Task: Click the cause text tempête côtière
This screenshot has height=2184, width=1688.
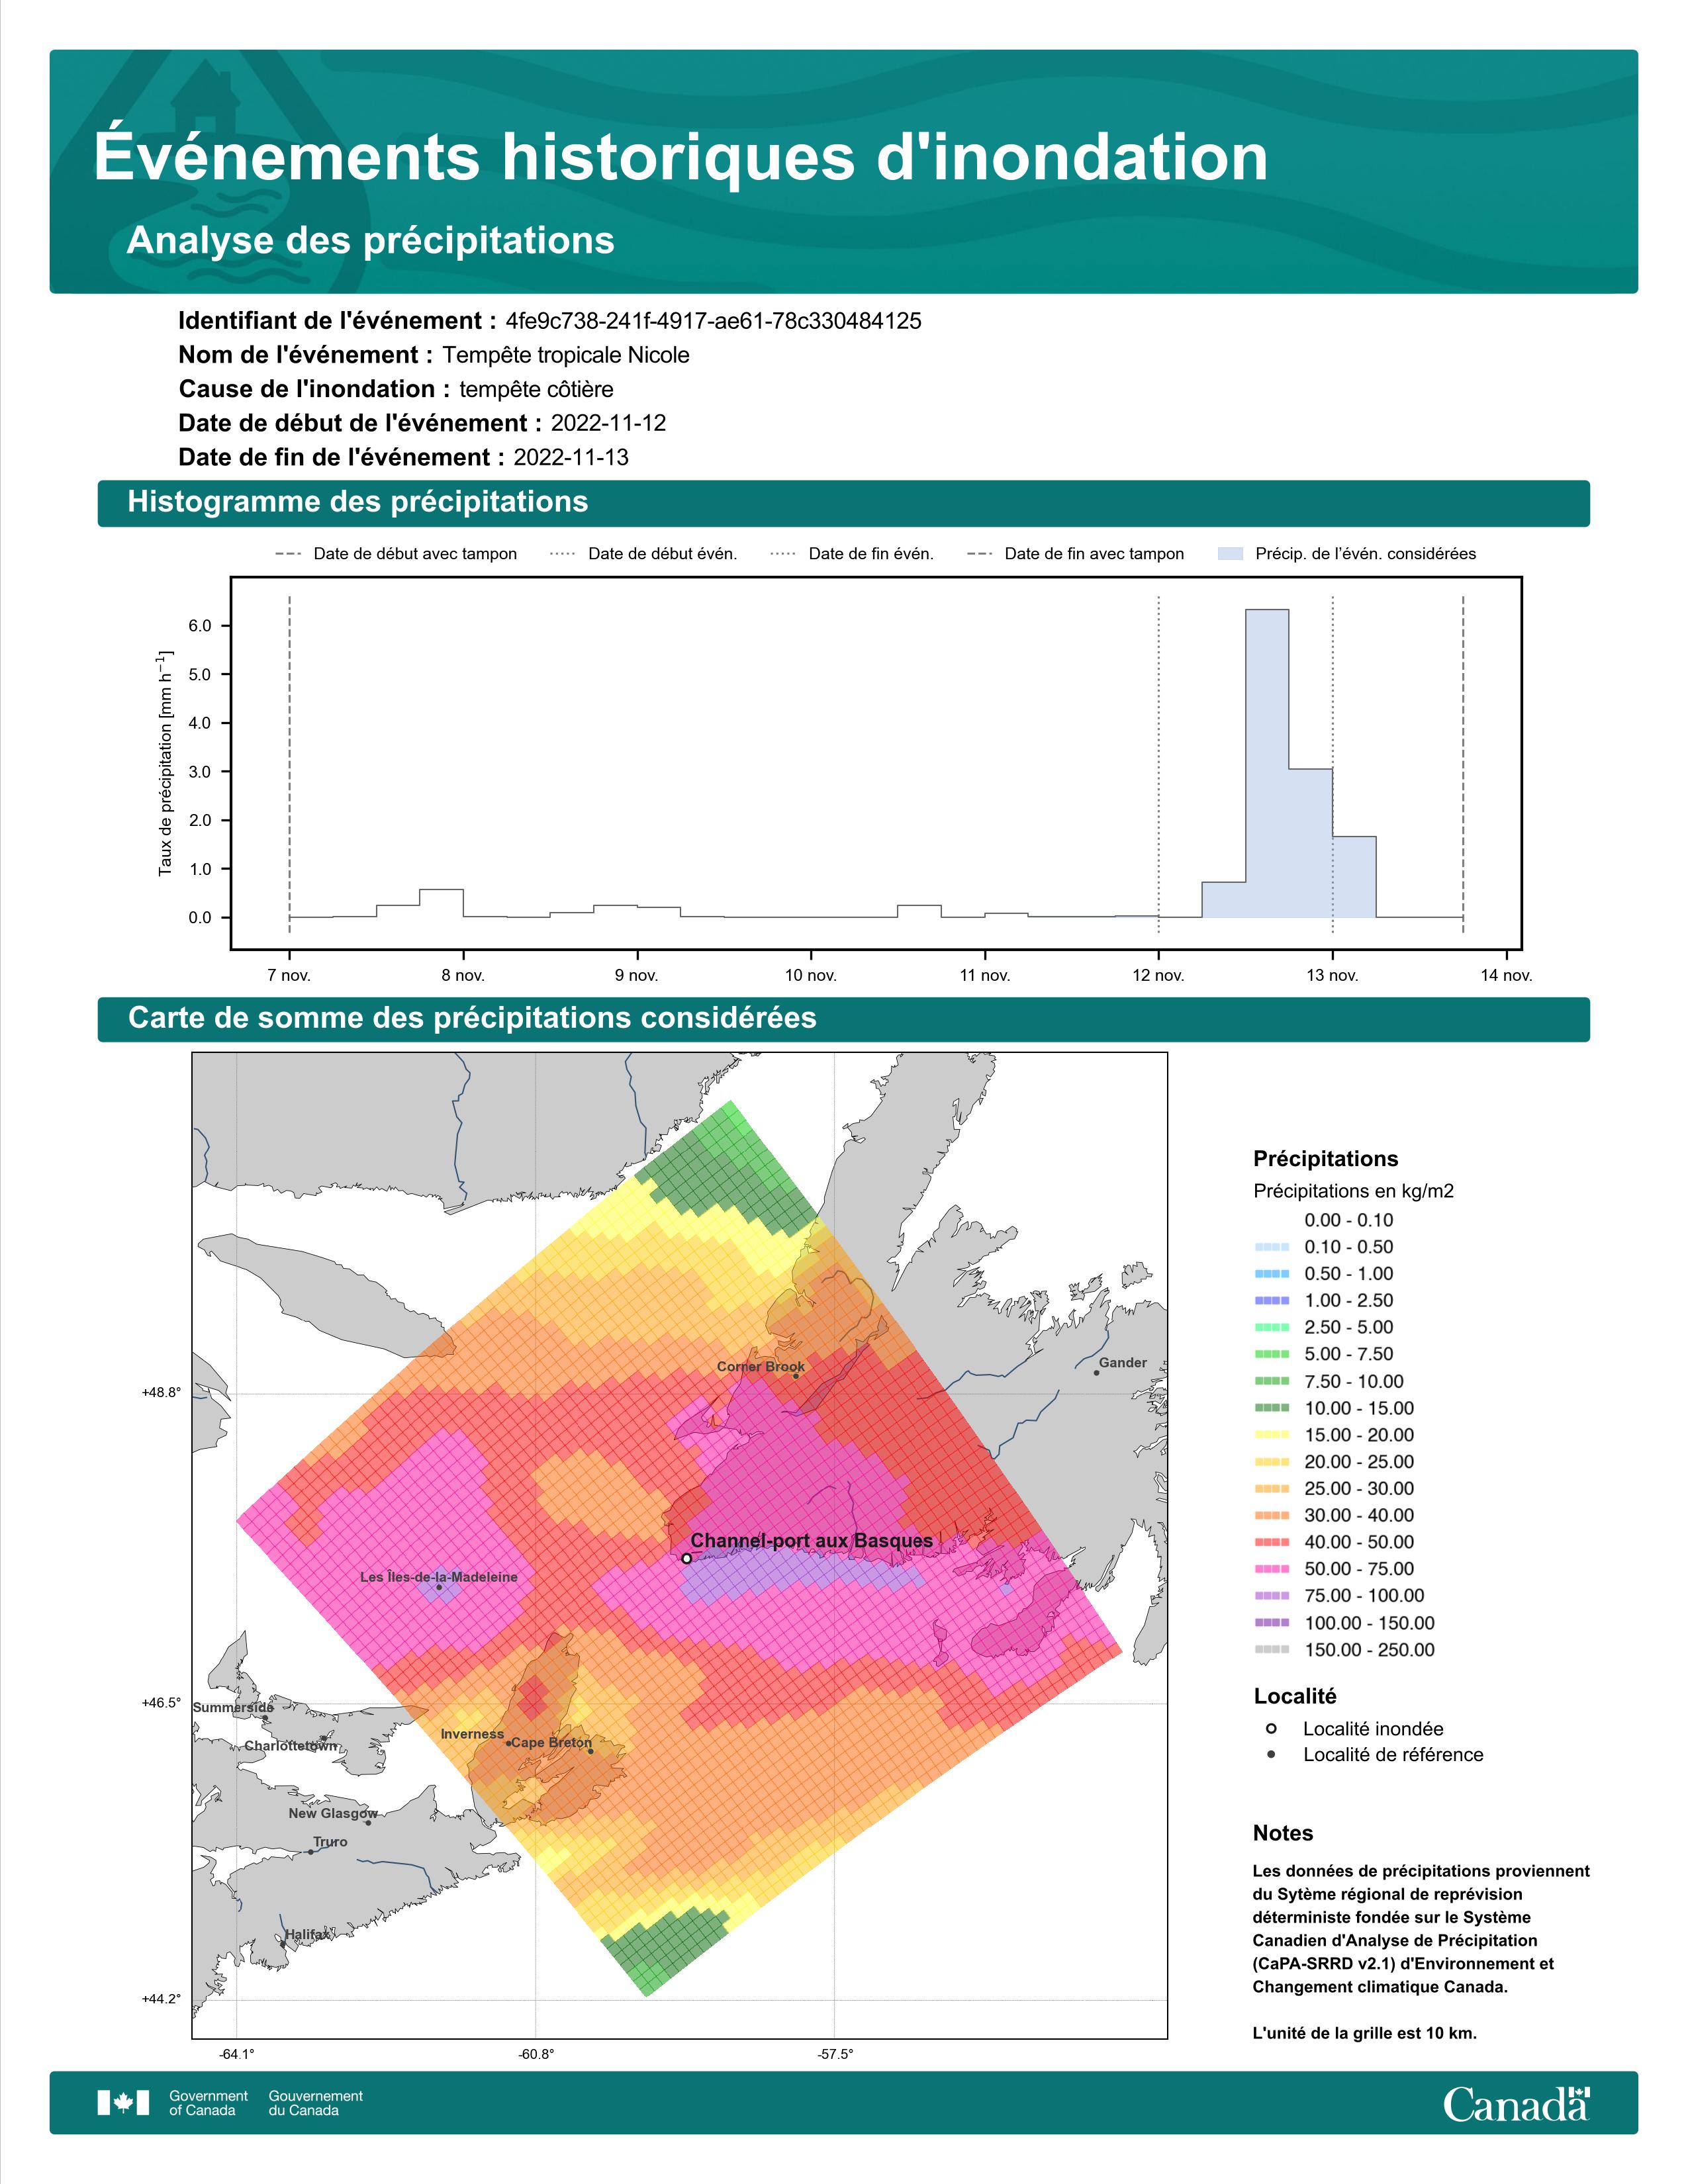Action: pyautogui.click(x=536, y=389)
